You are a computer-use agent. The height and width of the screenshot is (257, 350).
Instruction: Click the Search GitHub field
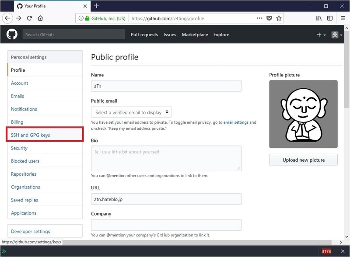(72, 35)
